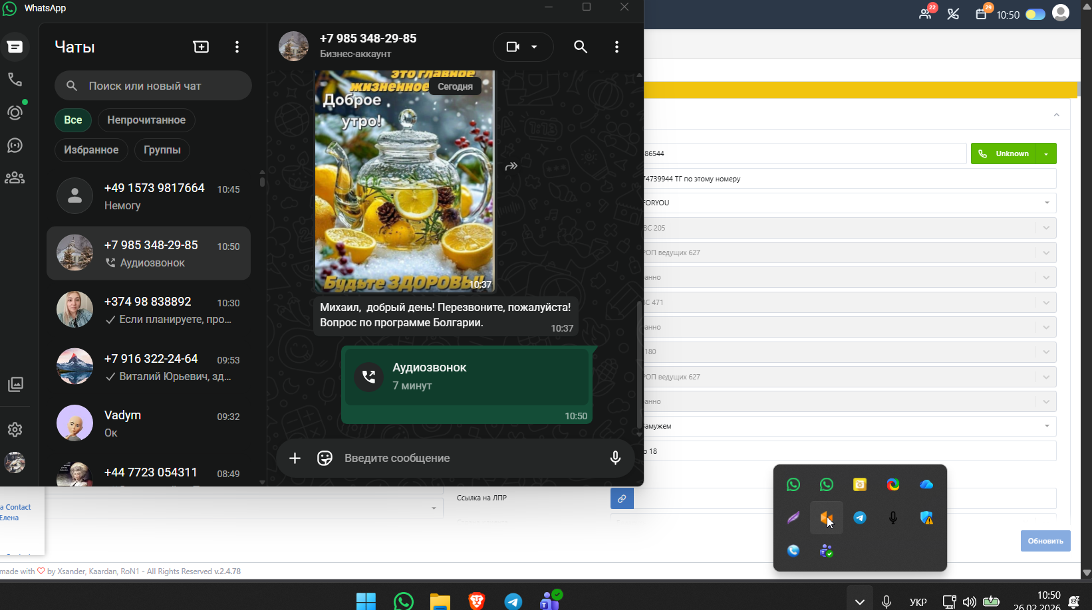Open the emoji picker in message bar

pos(325,458)
